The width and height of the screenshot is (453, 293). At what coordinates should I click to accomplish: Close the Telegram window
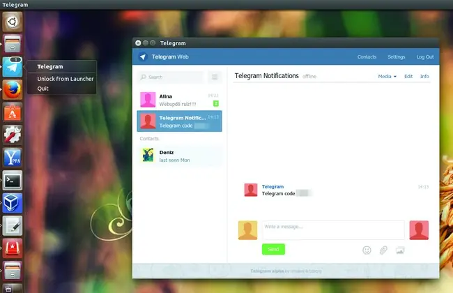[138, 43]
